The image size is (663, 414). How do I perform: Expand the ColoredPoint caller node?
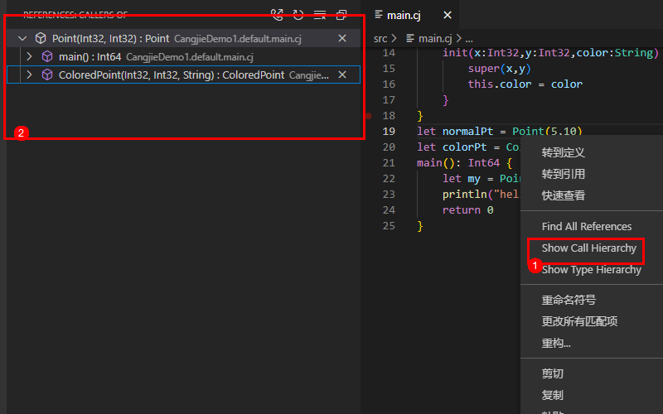click(30, 75)
